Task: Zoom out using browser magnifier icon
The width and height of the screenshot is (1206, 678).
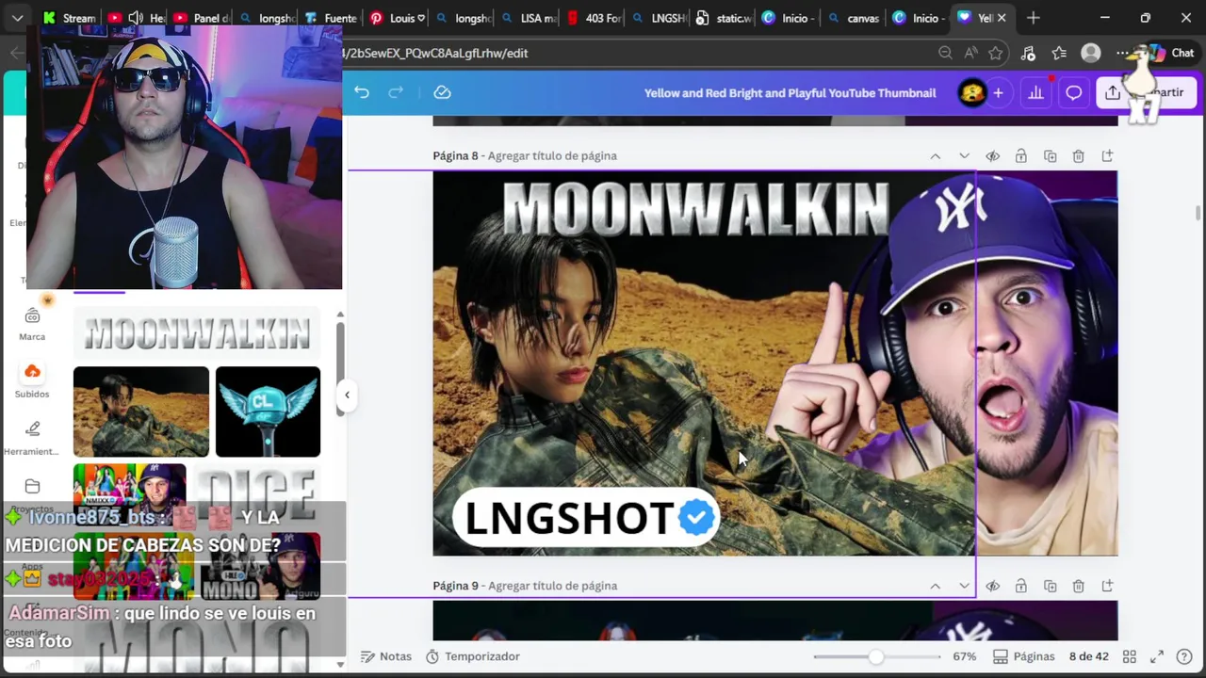Action: pos(945,53)
